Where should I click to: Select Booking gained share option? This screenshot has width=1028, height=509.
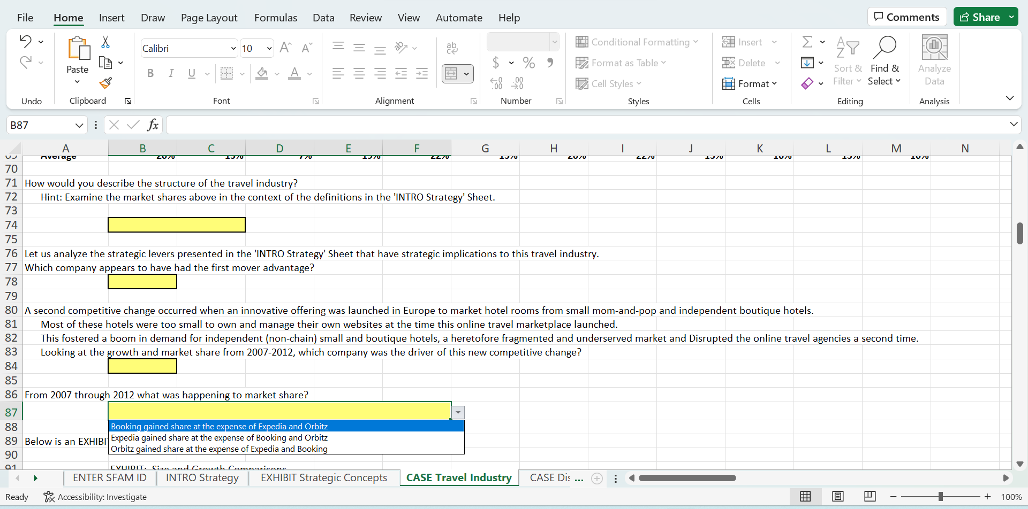click(x=286, y=426)
